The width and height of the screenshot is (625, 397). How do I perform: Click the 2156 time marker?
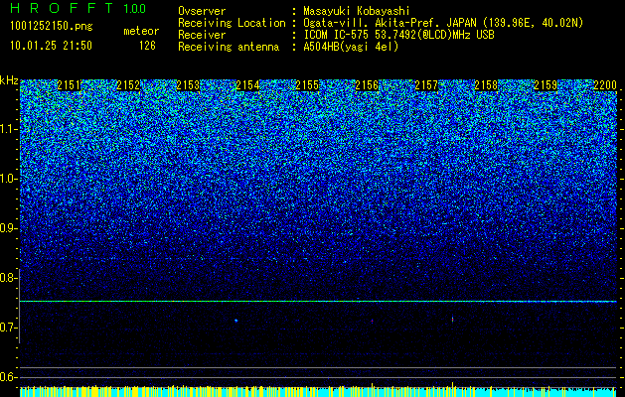[x=367, y=85]
